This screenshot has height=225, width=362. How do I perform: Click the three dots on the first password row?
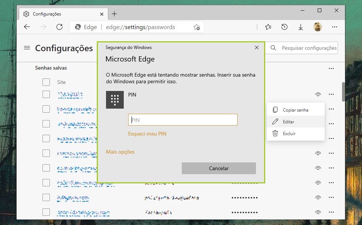click(331, 94)
